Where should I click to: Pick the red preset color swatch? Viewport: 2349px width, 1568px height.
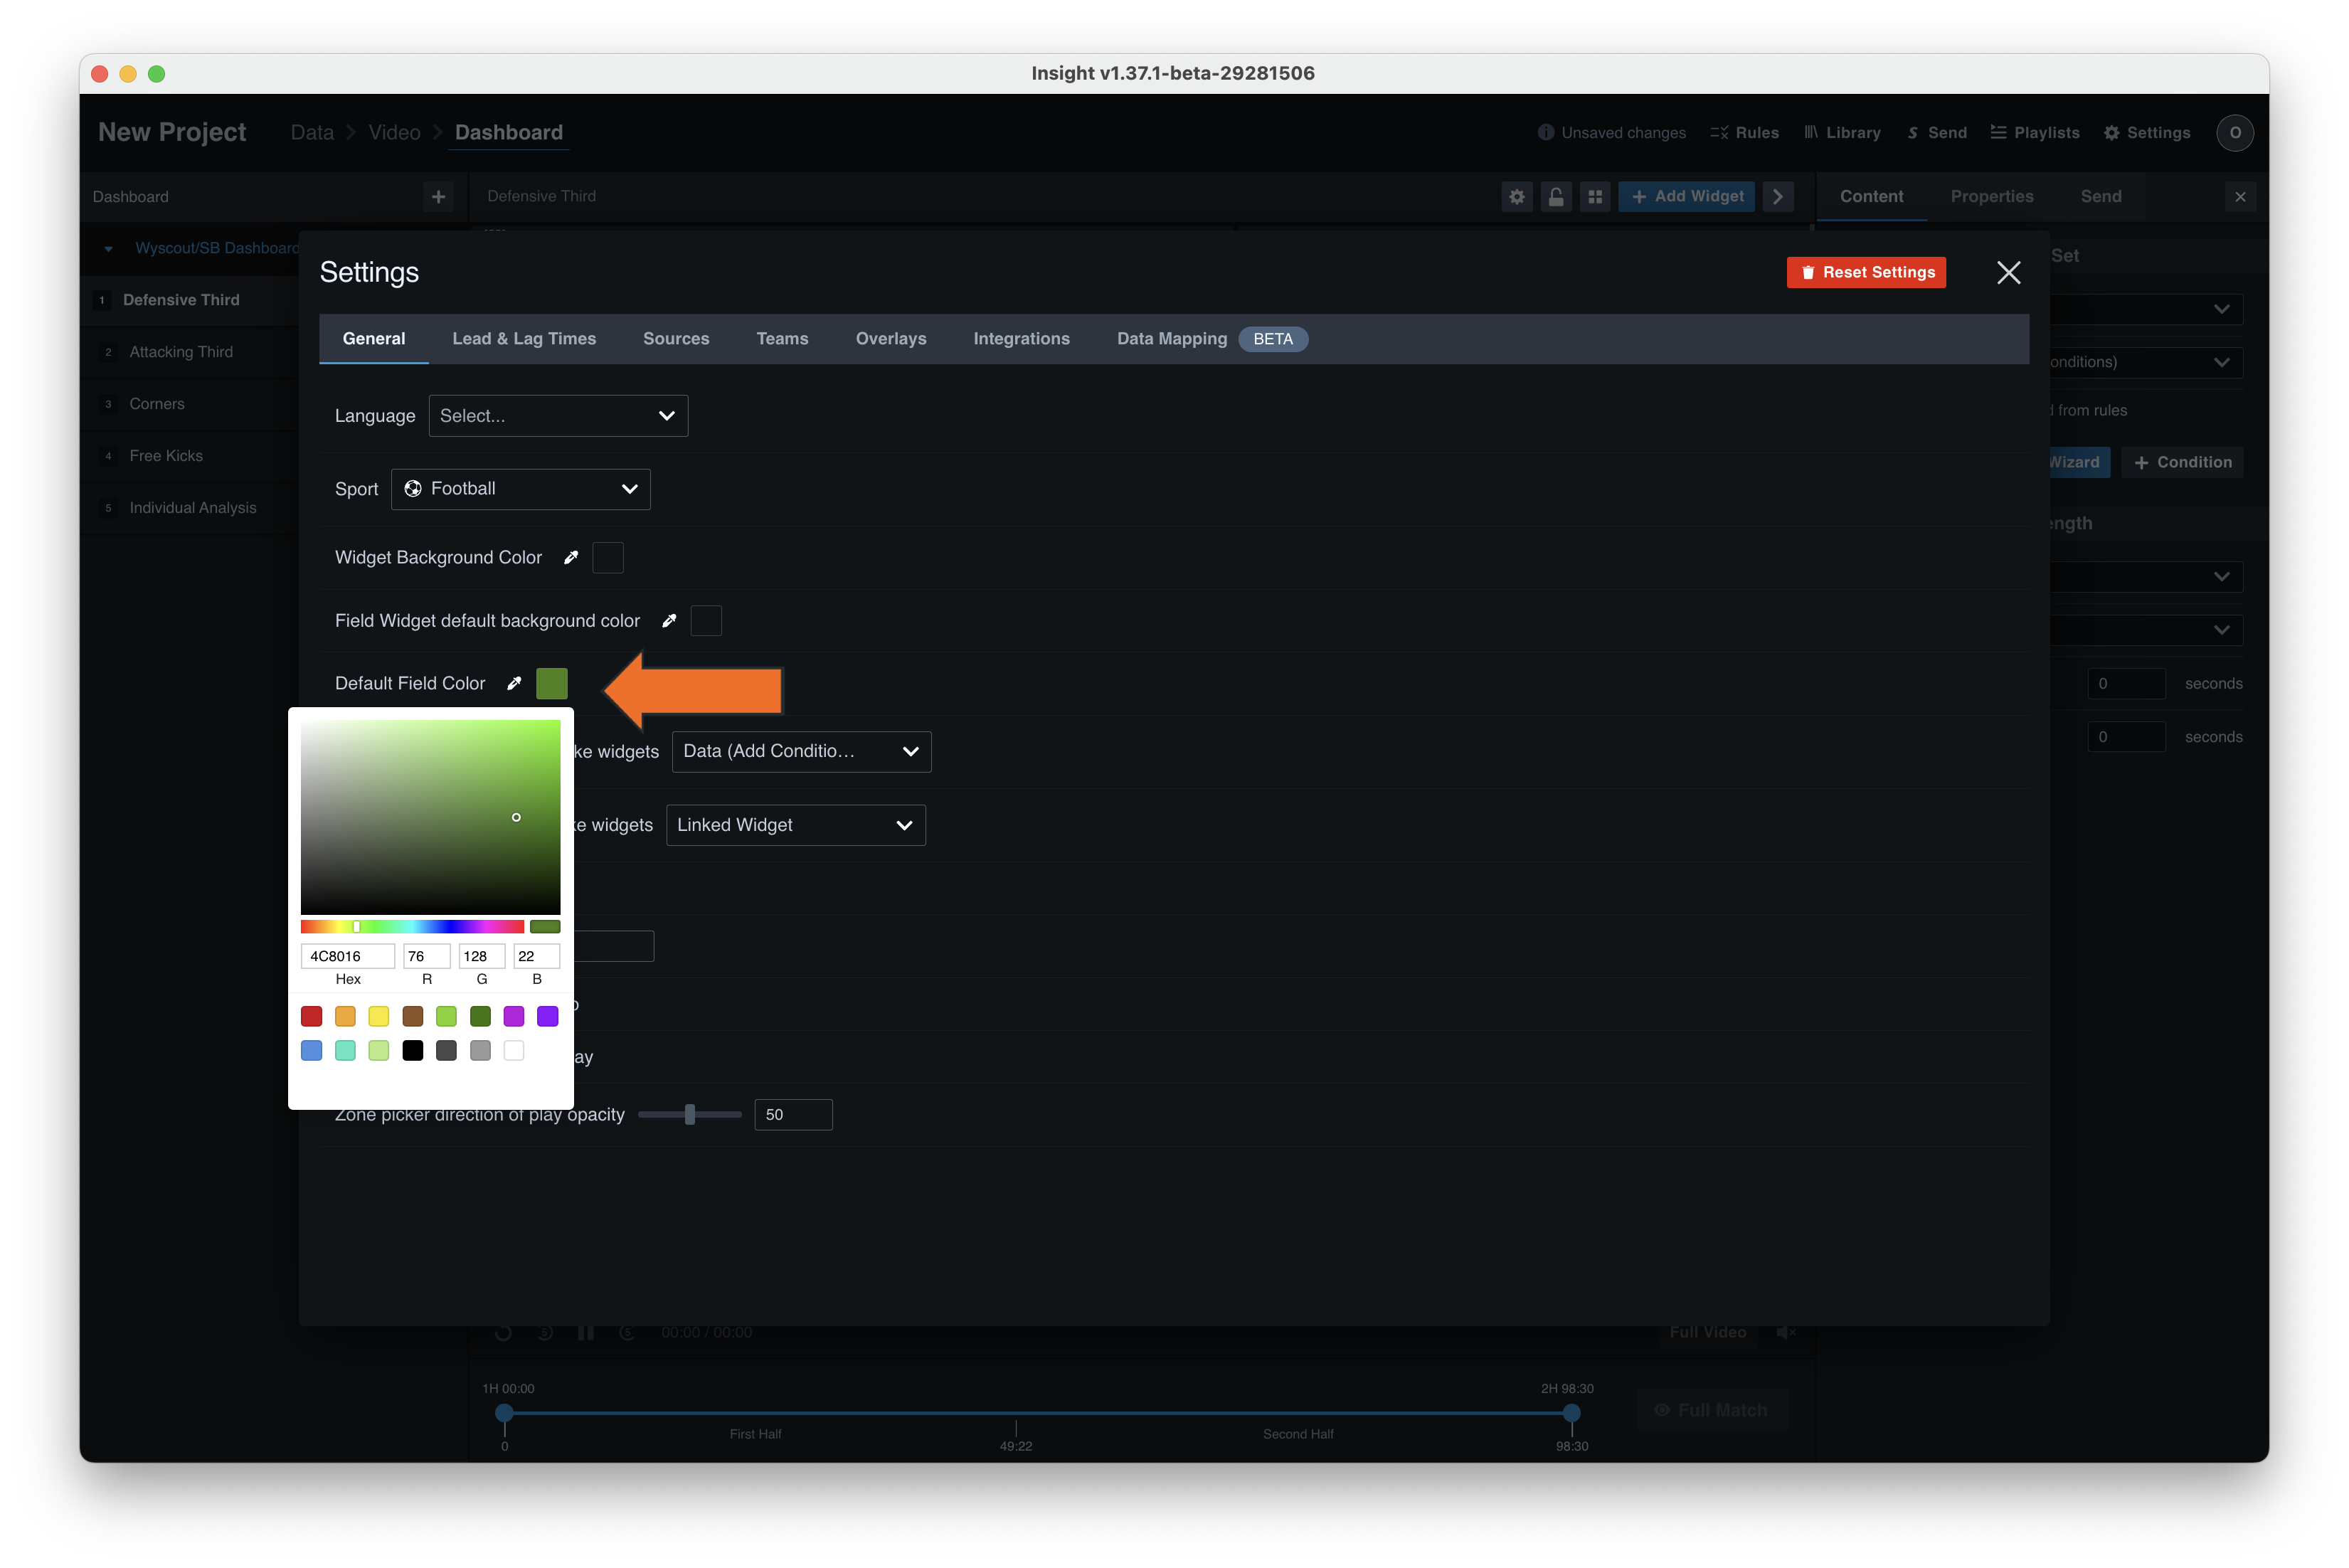(312, 1016)
